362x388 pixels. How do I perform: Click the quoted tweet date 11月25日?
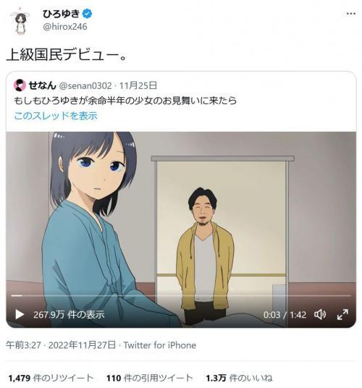click(138, 85)
